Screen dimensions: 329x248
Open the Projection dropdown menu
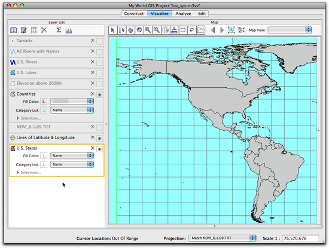pyautogui.click(x=222, y=238)
